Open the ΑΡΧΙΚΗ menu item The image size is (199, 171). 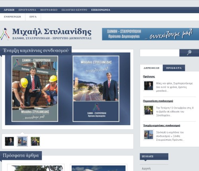[9, 10]
